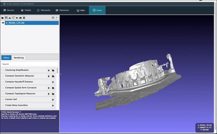Take a snapshot with the camera icon

click(20, 18)
